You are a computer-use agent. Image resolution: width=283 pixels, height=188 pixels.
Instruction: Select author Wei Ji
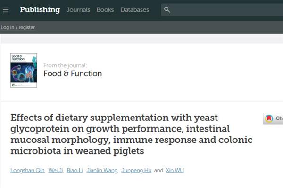(55, 170)
